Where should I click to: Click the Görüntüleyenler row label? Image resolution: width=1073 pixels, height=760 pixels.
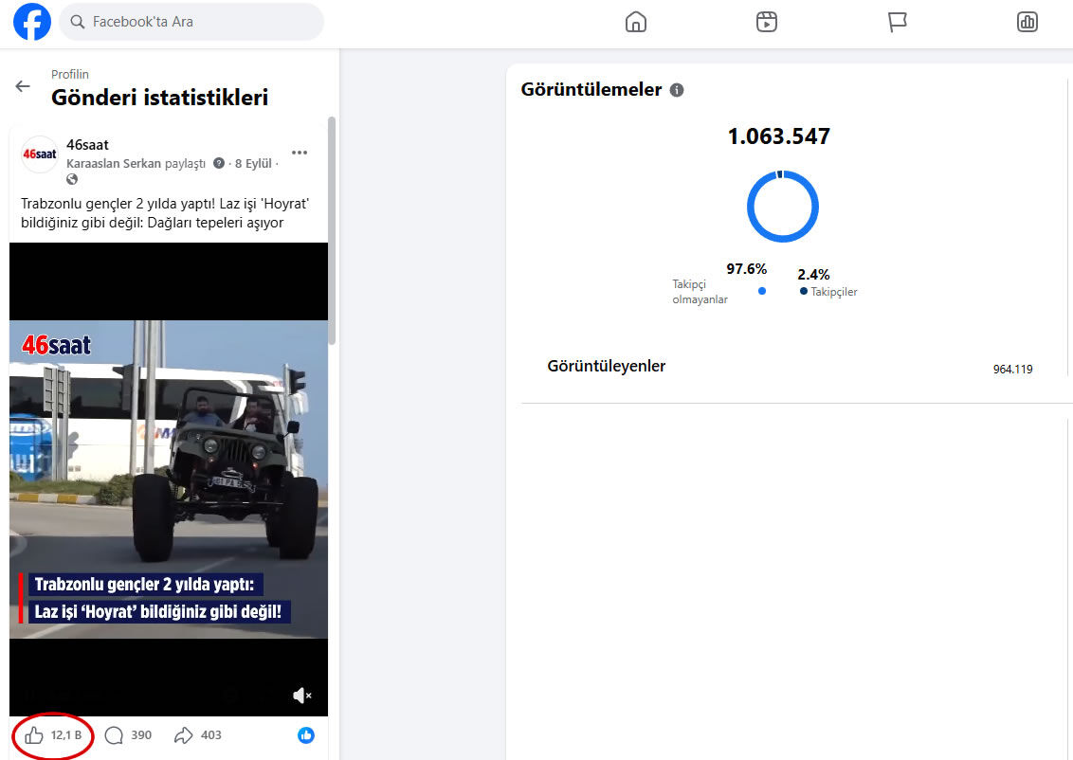click(607, 366)
